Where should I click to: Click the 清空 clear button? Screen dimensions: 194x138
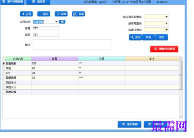162,37
